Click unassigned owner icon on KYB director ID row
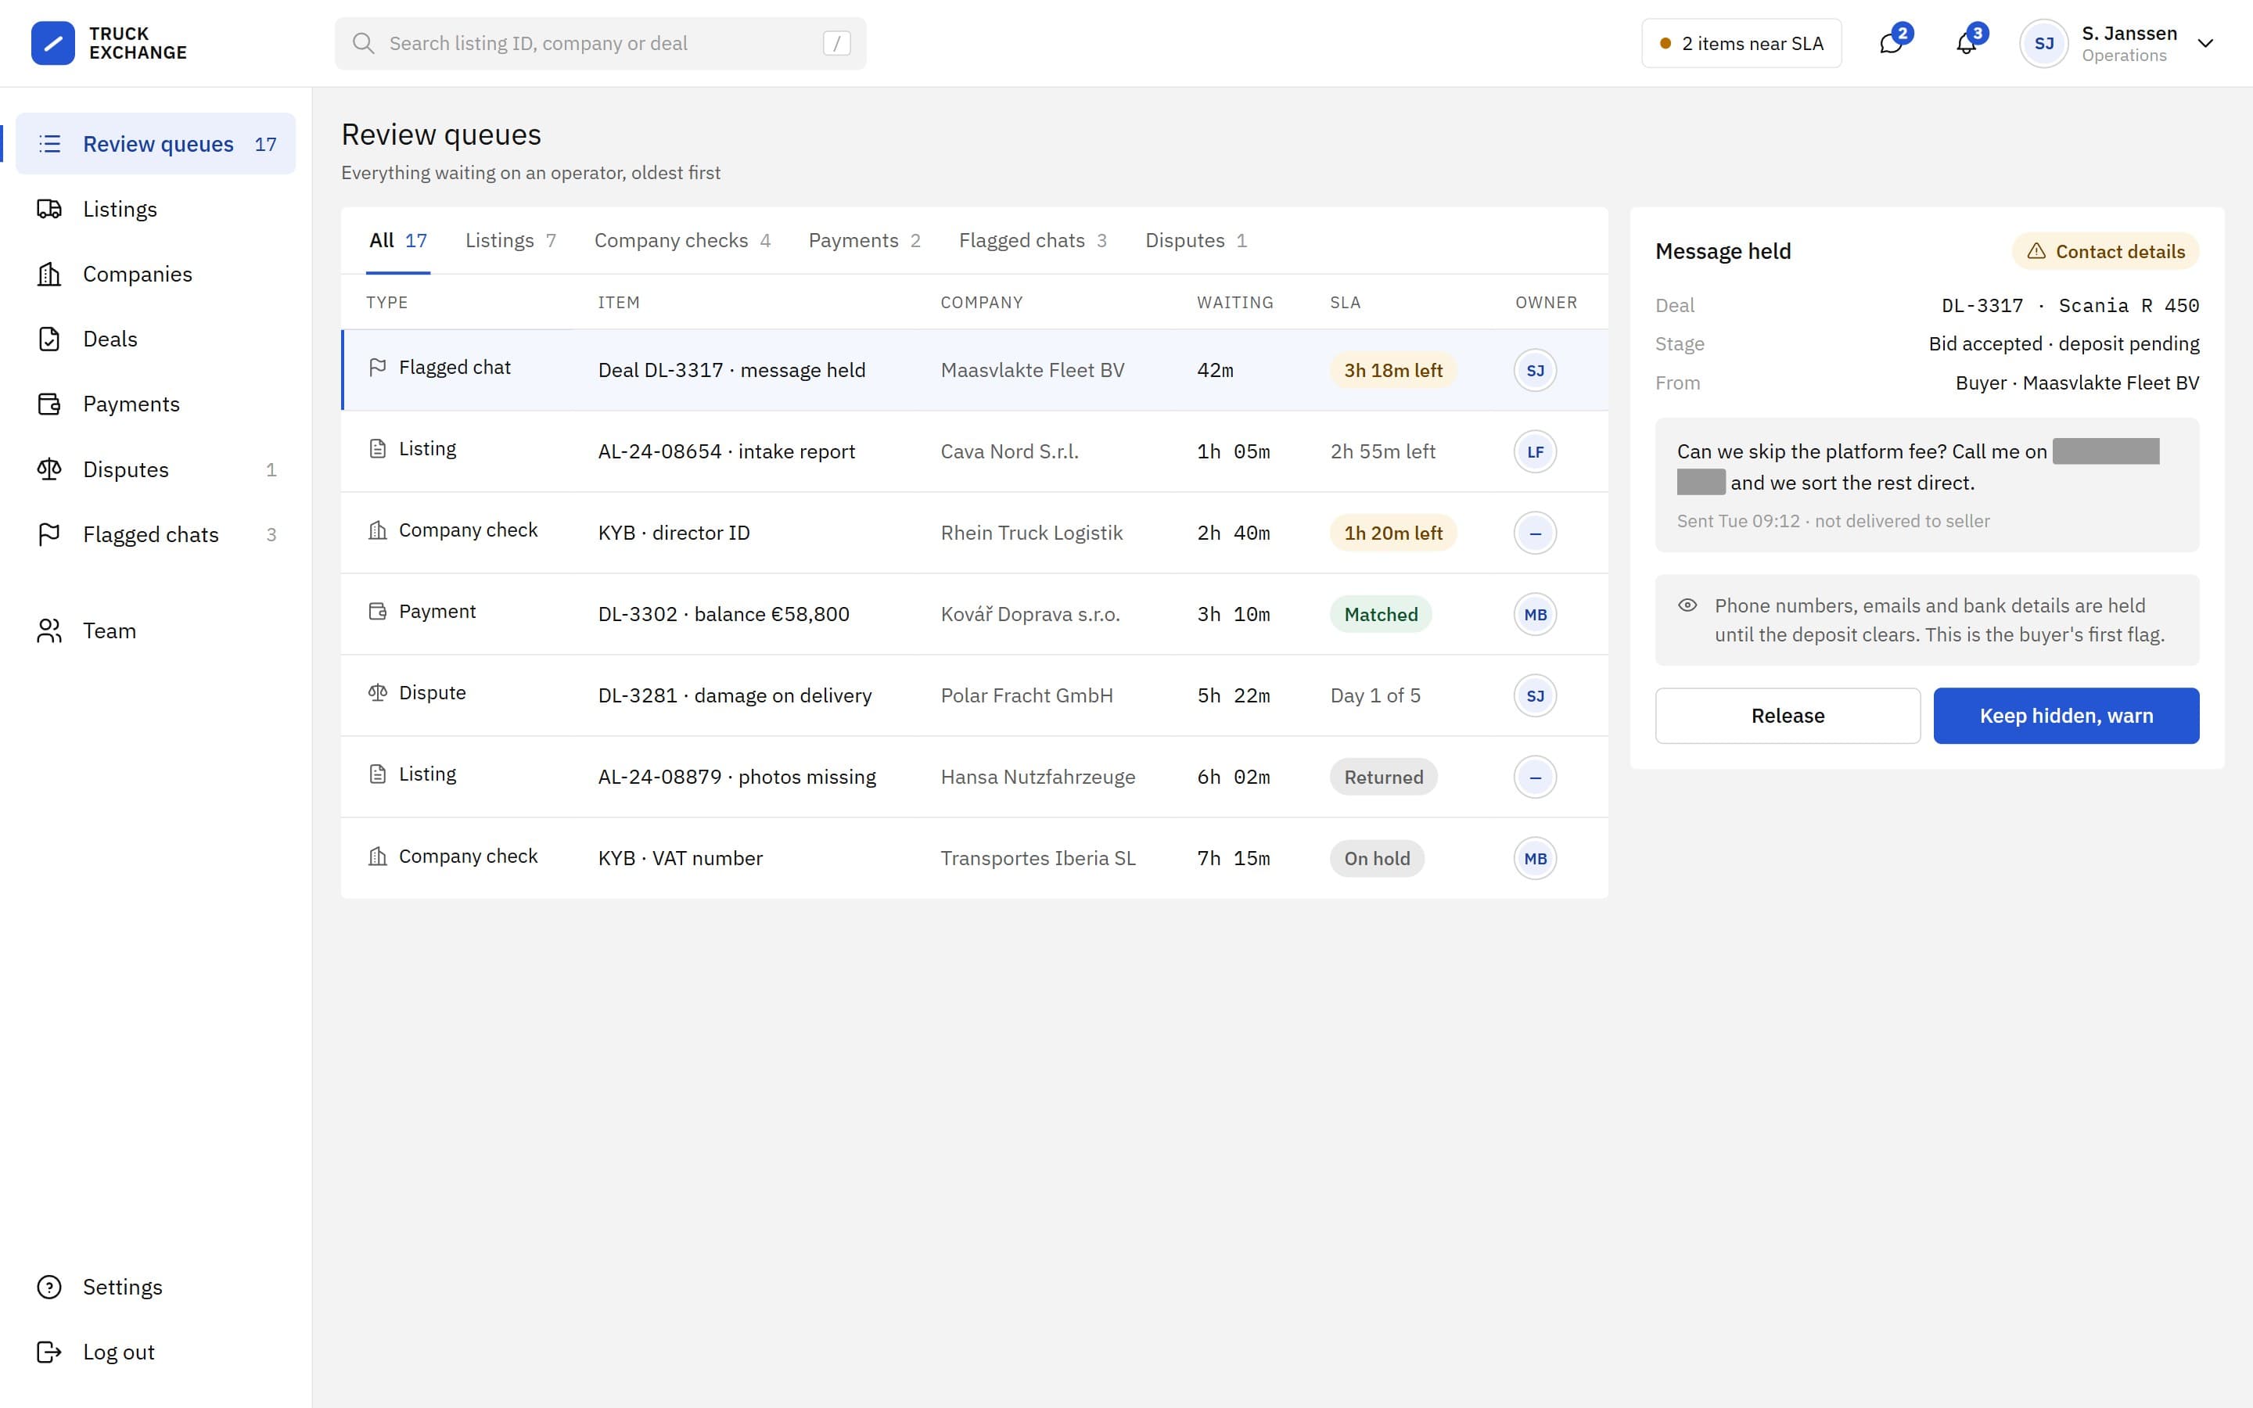Screen dimensions: 2253x1408 coord(1535,533)
